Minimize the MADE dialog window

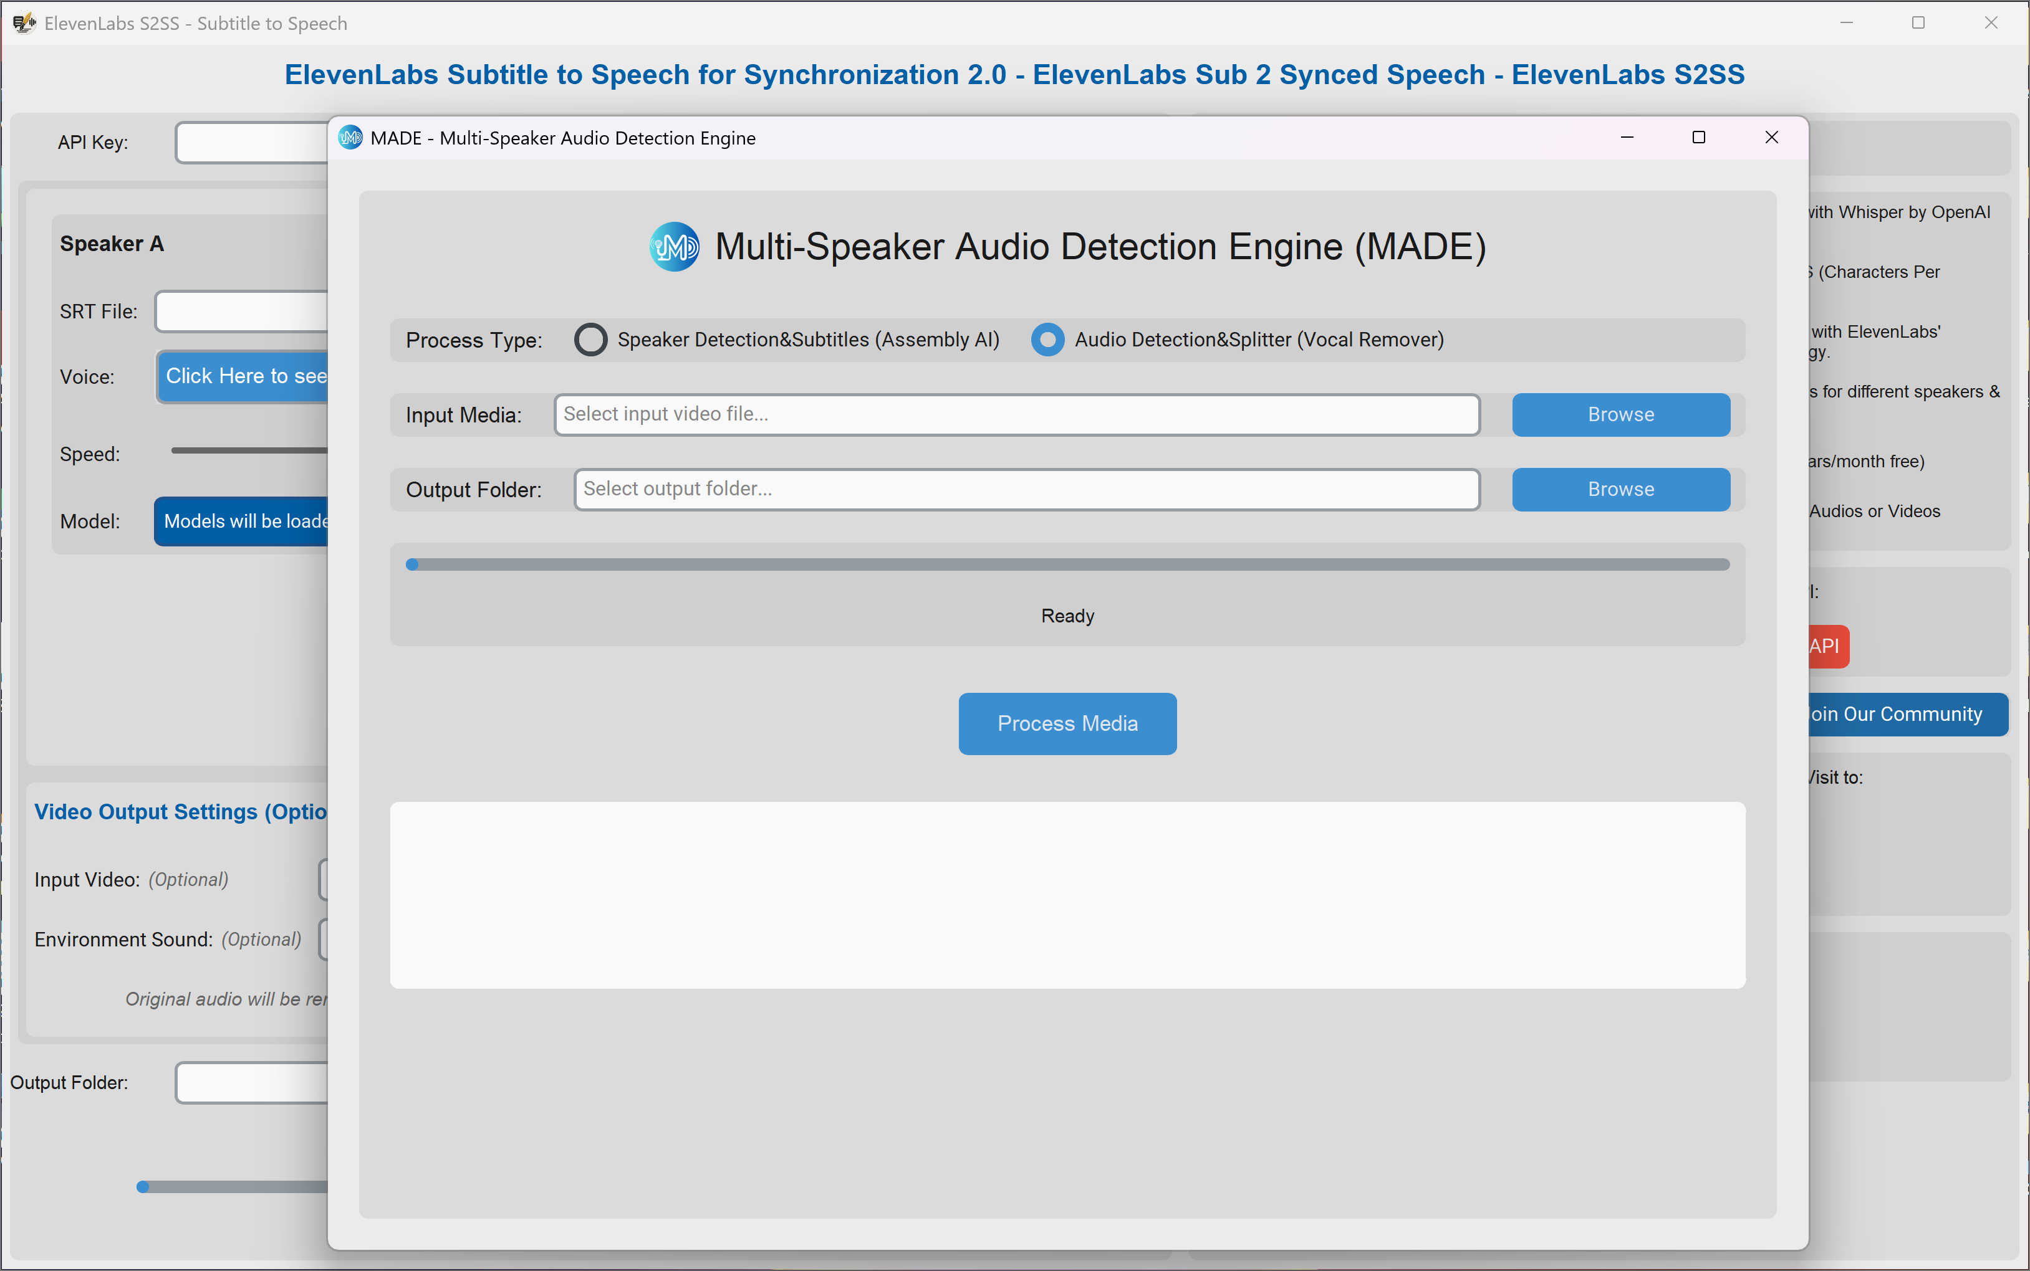tap(1627, 138)
